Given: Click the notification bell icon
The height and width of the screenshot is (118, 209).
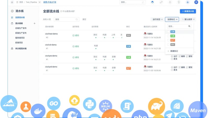Looking at the screenshot, I should pos(170,2).
